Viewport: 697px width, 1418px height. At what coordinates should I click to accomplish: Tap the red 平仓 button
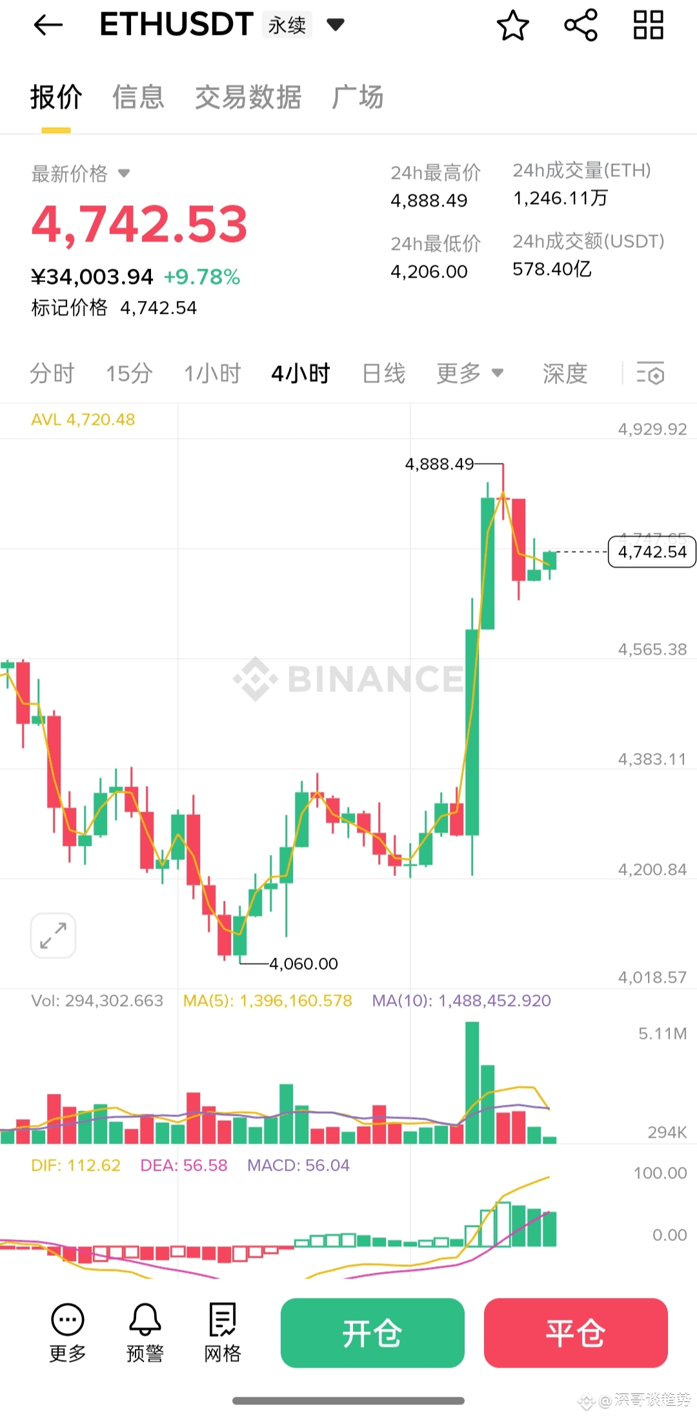tap(576, 1333)
